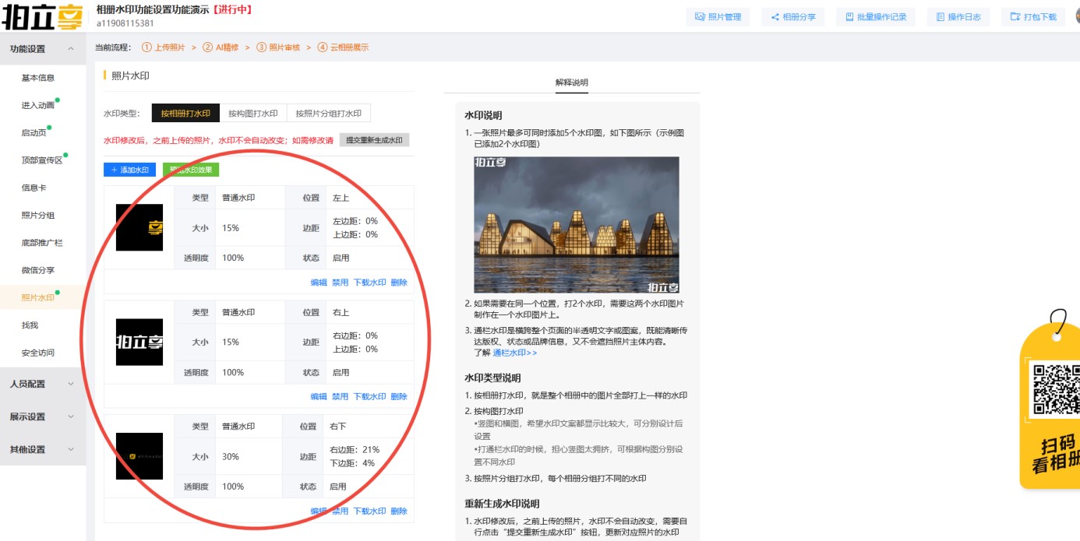Open 进入动画 in the sidebar menu
The height and width of the screenshot is (541, 1080).
point(38,105)
